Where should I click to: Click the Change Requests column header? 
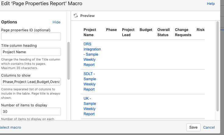(183, 32)
